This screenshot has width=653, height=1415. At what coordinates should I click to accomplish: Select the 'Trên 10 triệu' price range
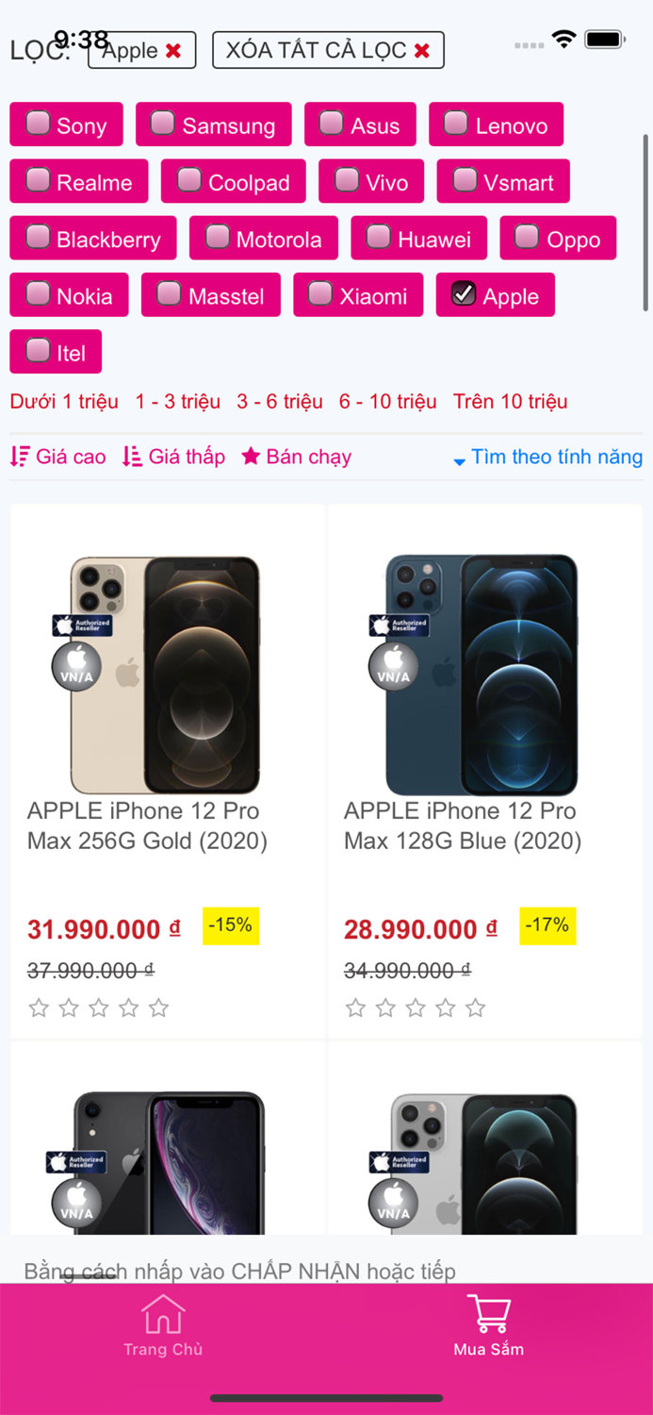tap(510, 402)
